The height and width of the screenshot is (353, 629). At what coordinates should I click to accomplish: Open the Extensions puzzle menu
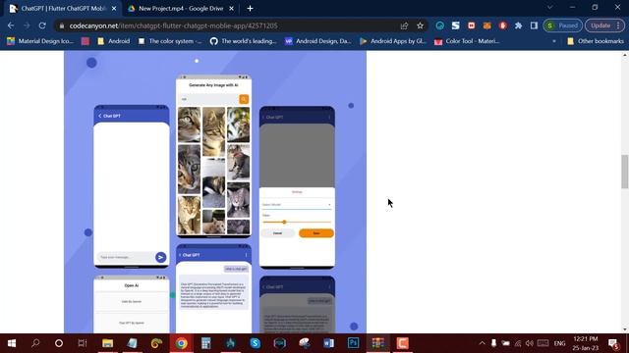point(518,25)
